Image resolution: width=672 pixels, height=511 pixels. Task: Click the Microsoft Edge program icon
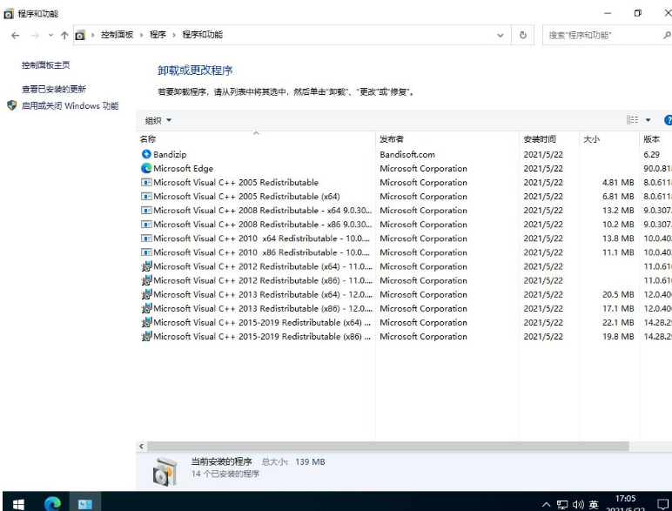click(x=146, y=169)
